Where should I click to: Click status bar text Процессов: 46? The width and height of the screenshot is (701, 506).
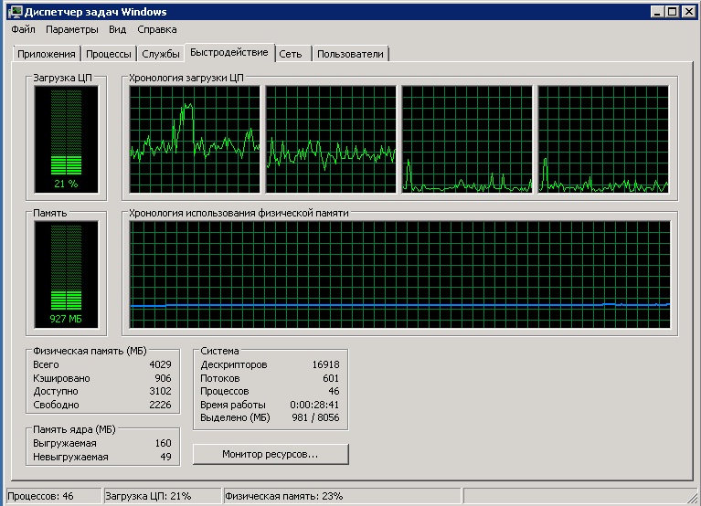pos(40,496)
